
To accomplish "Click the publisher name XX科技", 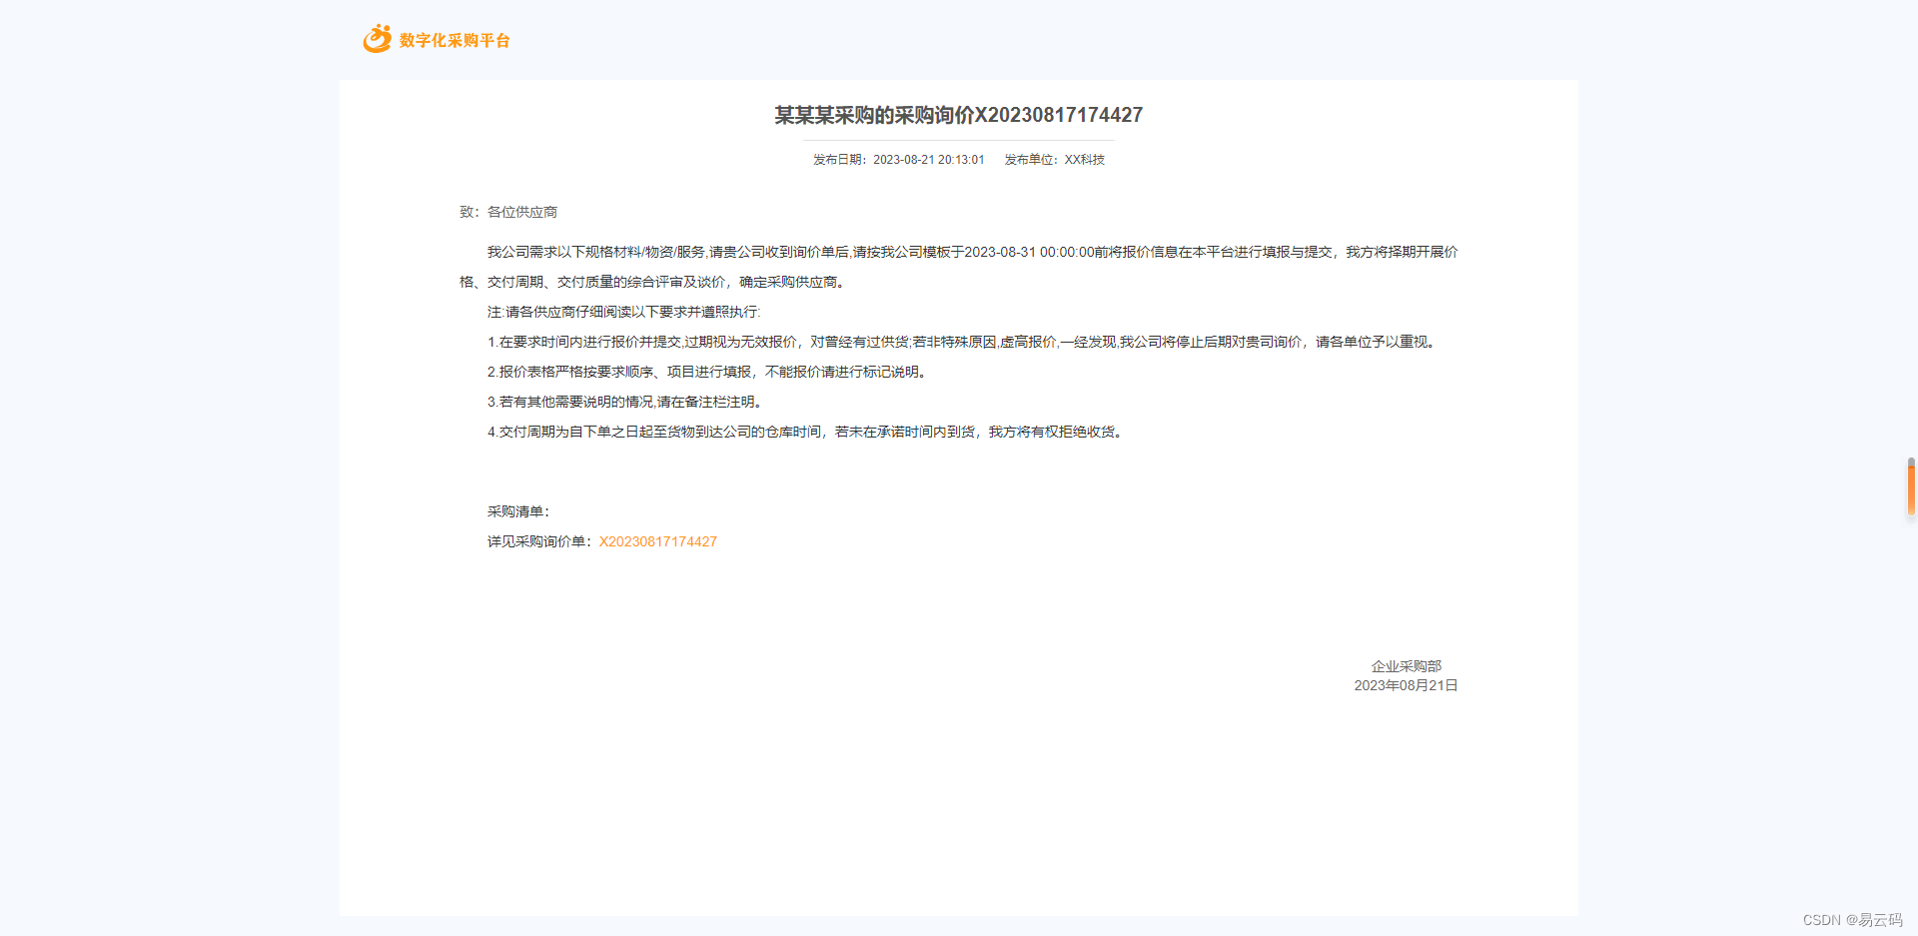I will coord(1084,159).
